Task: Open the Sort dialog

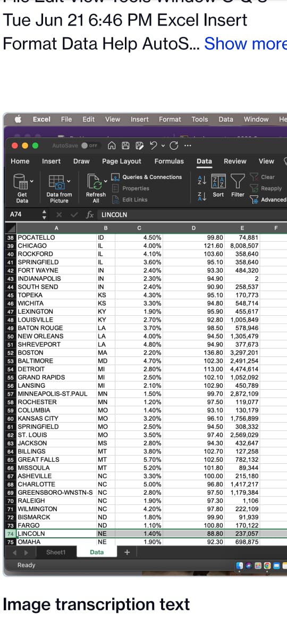Action: (218, 186)
